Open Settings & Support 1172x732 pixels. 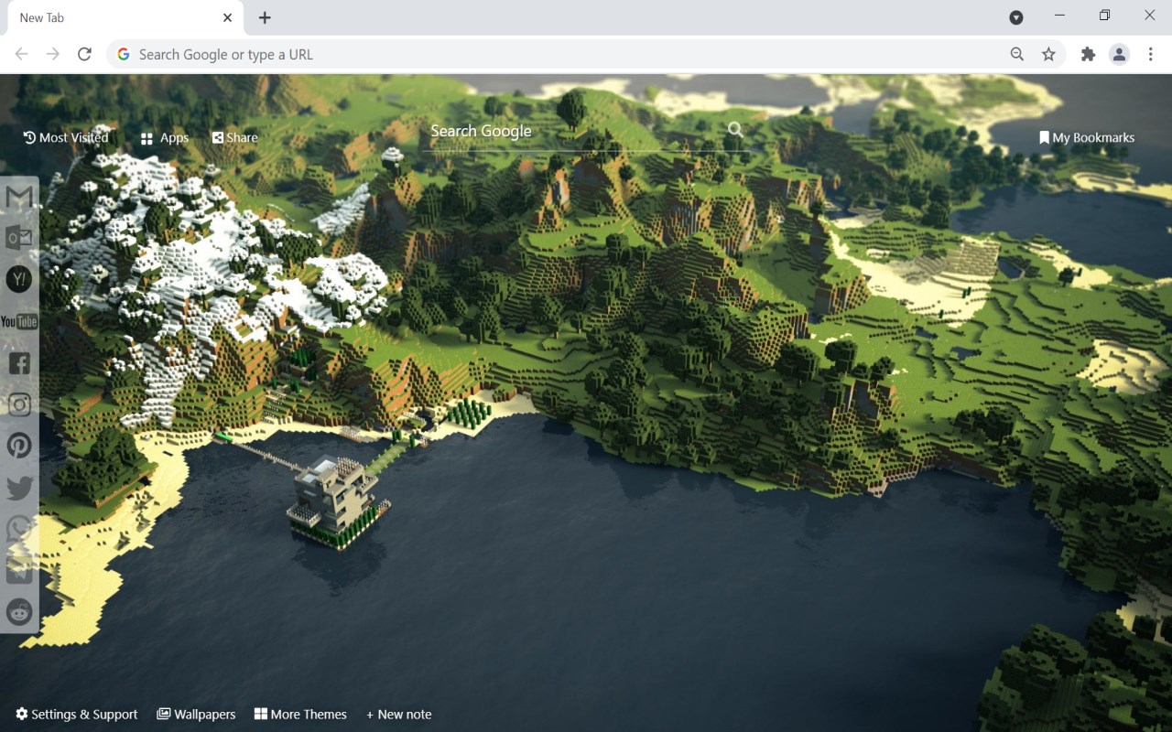(x=76, y=714)
